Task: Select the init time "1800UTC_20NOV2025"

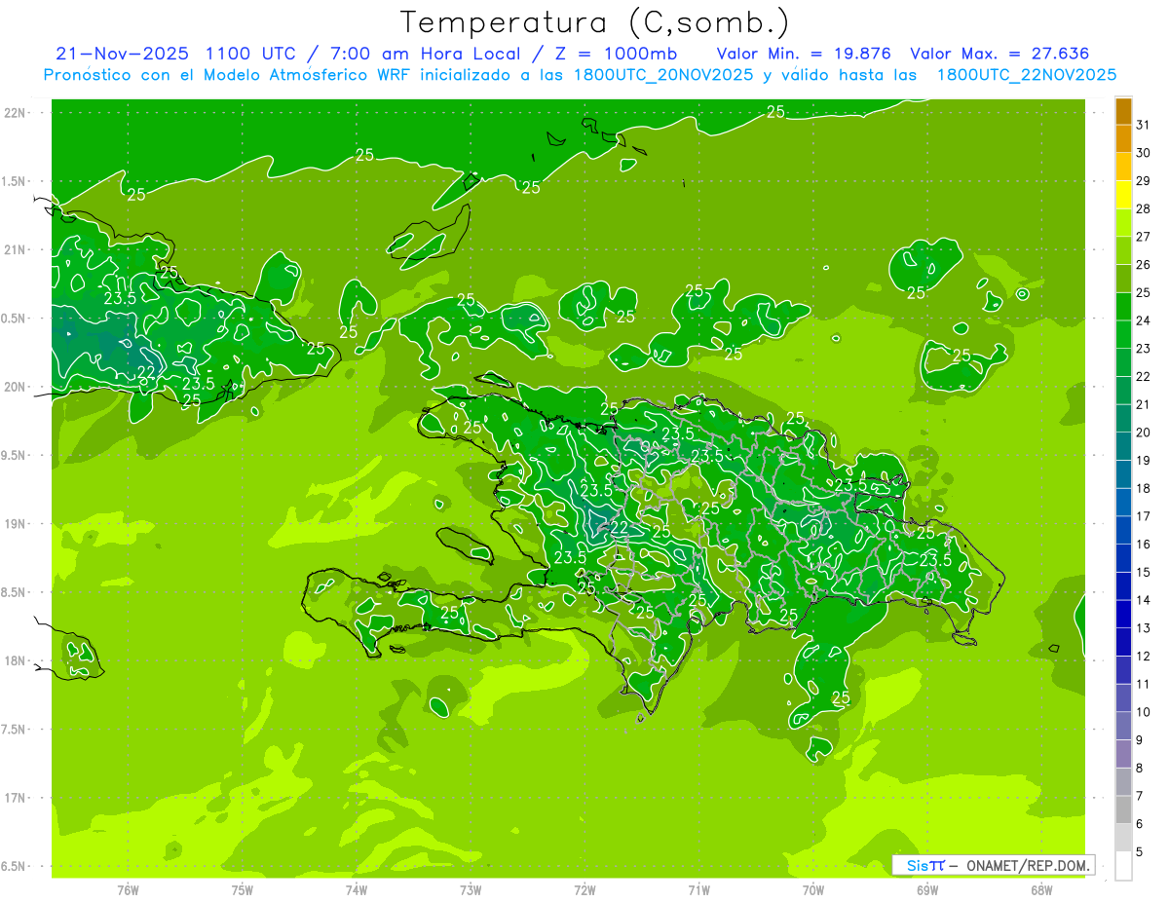Action: coord(663,75)
